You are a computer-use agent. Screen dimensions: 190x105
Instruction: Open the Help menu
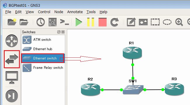103,12
